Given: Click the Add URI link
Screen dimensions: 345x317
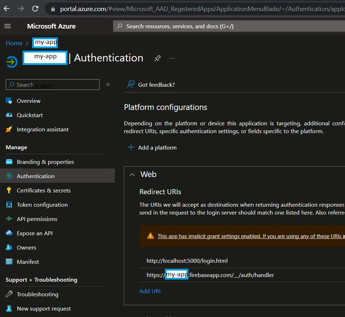Looking at the screenshot, I should 150,291.
